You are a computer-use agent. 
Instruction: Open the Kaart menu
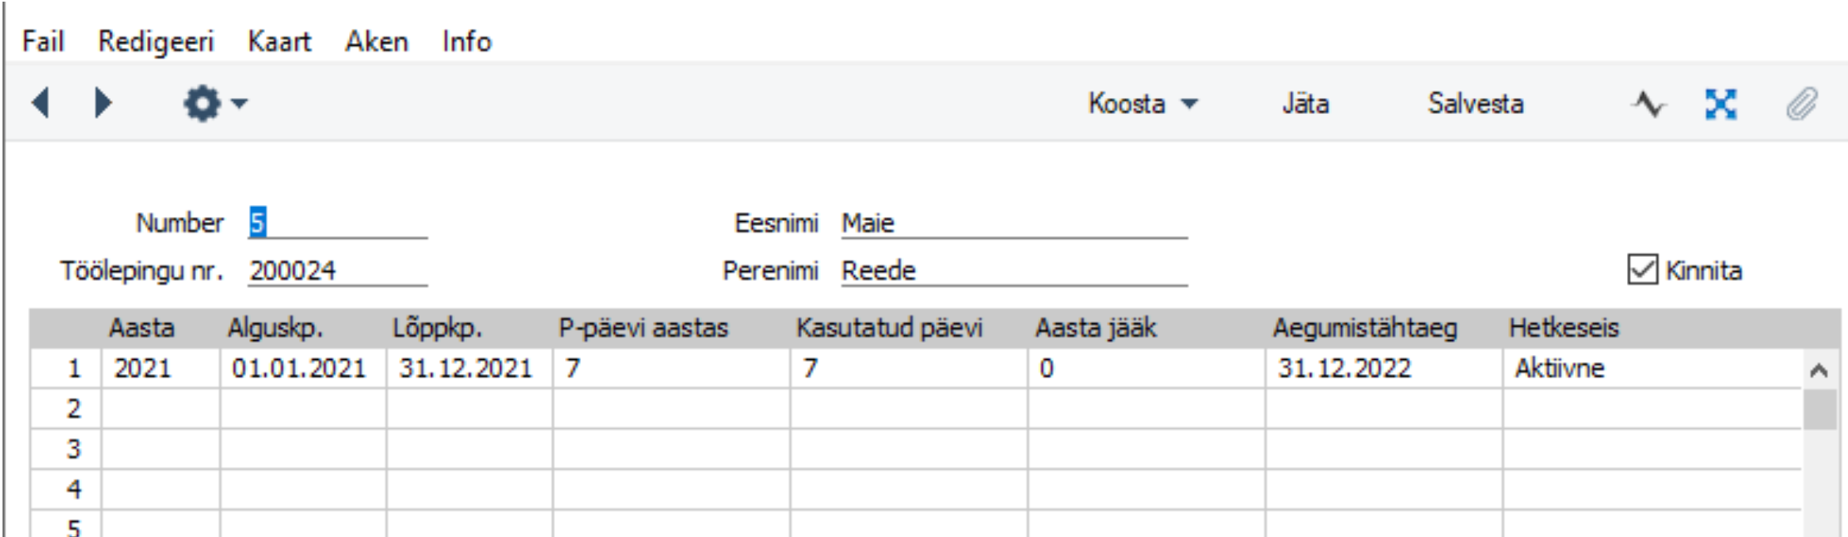coord(279,41)
